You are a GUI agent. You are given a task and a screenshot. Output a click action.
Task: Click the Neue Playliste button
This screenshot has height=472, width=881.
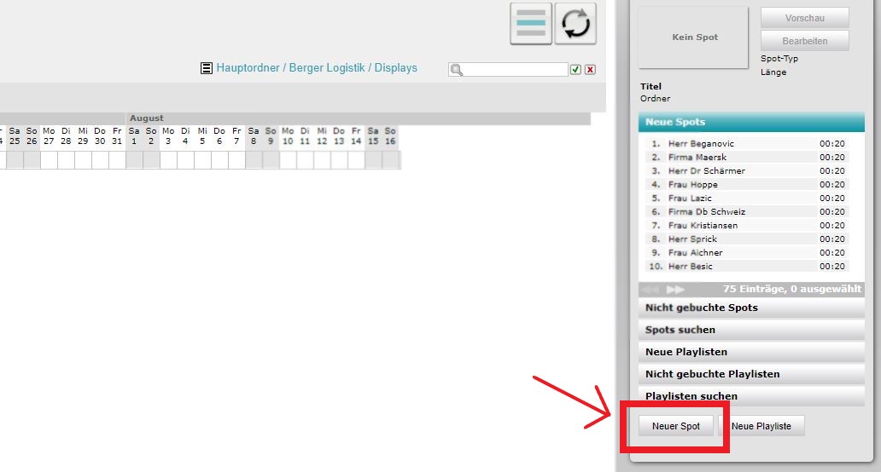[x=761, y=426]
